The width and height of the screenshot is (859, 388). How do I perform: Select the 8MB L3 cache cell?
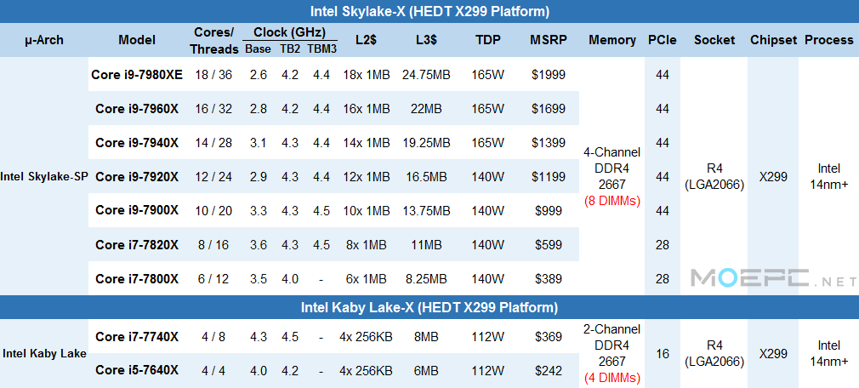(x=425, y=336)
